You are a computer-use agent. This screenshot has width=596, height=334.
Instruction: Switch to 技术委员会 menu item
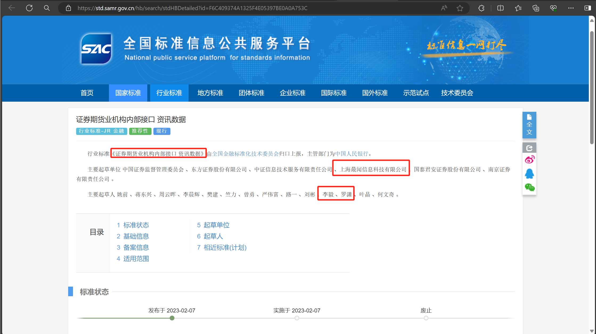[457, 93]
